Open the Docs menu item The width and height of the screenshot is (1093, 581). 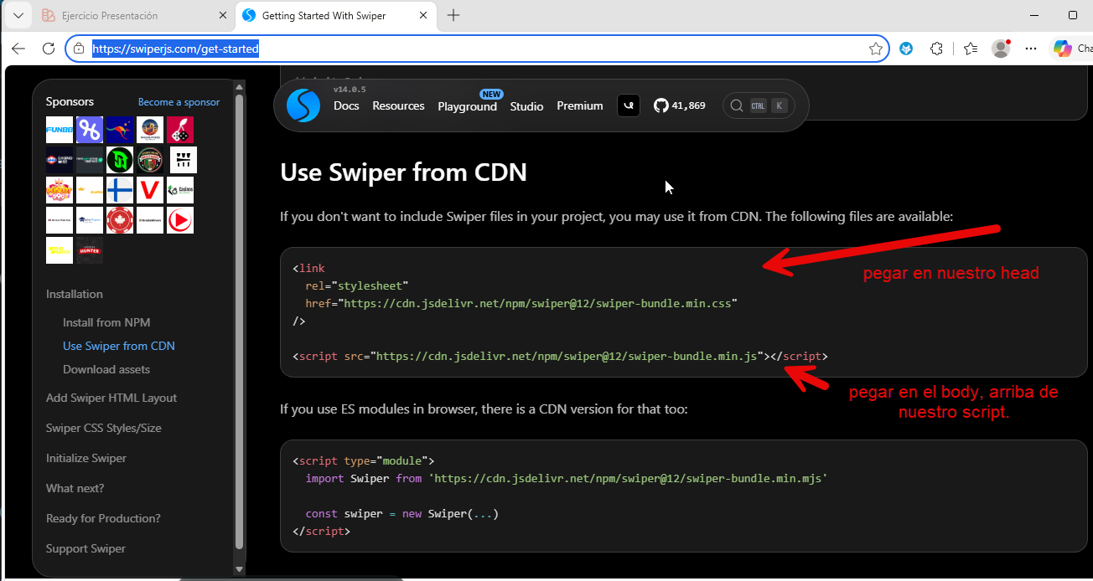346,106
